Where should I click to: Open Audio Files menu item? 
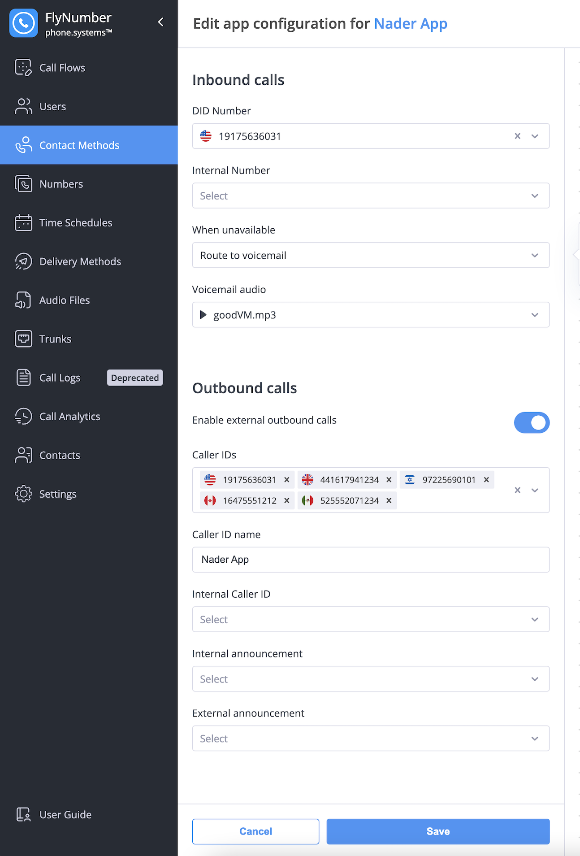tap(89, 300)
